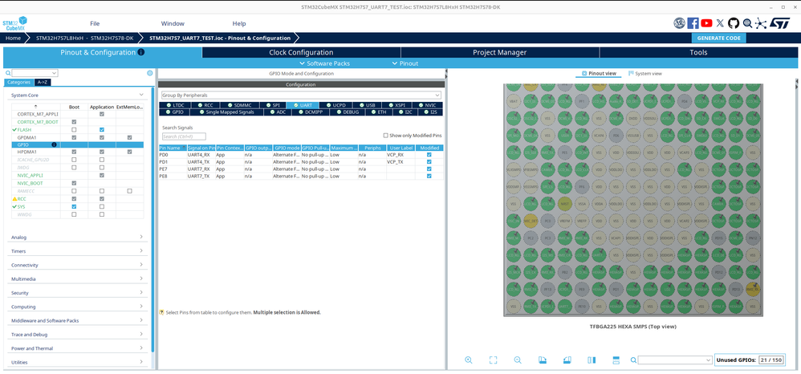Toggle SYS Application checkbox
This screenshot has width=801, height=374.
click(102, 206)
